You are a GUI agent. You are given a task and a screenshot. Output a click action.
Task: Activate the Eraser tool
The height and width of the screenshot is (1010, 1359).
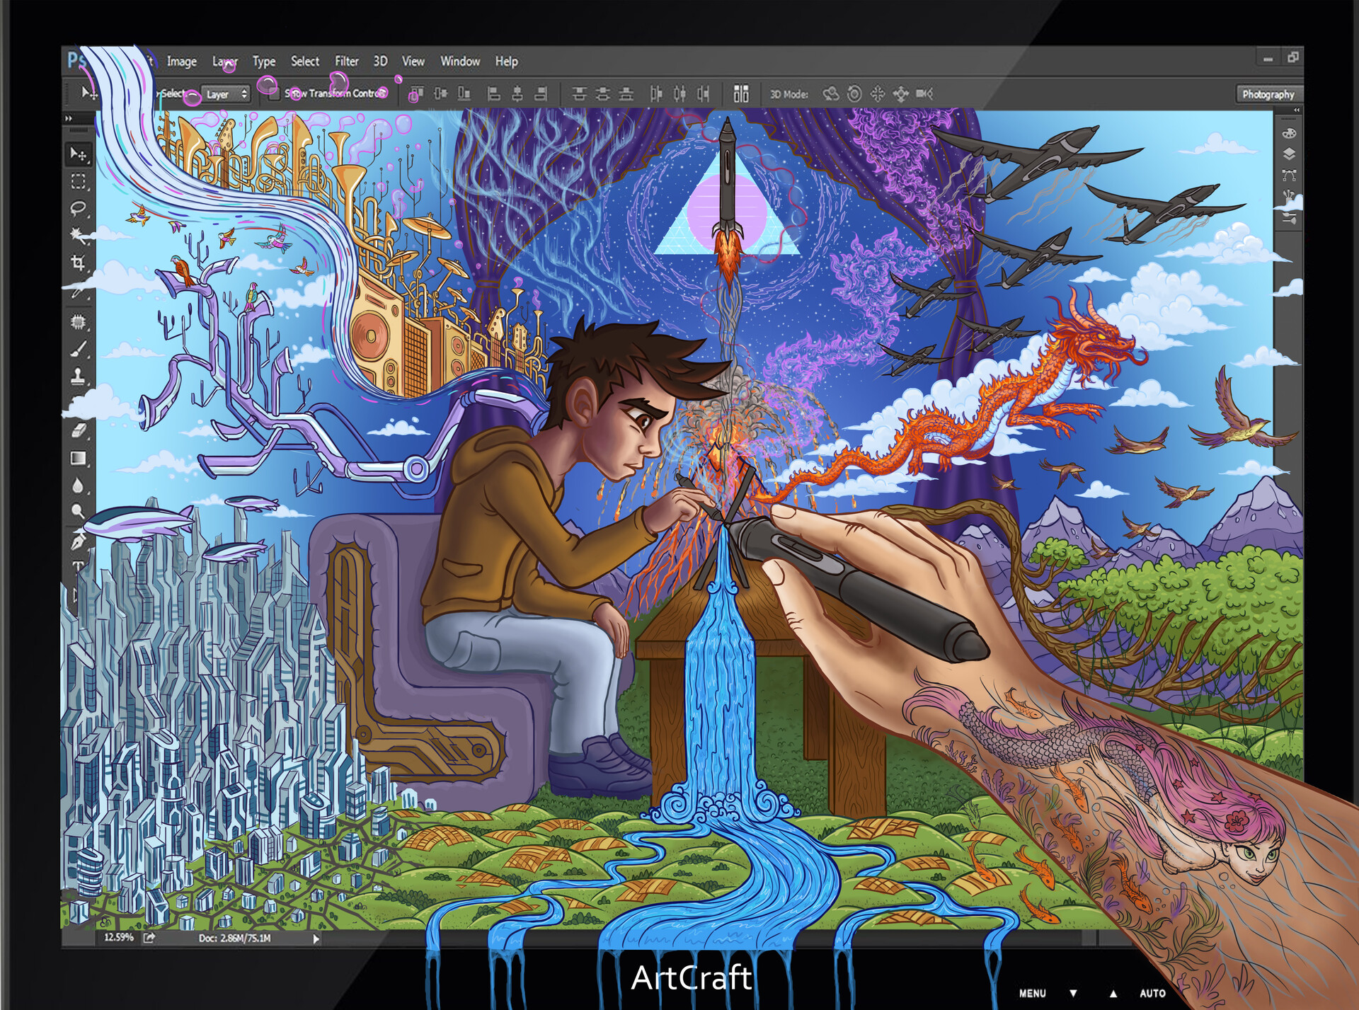point(78,430)
